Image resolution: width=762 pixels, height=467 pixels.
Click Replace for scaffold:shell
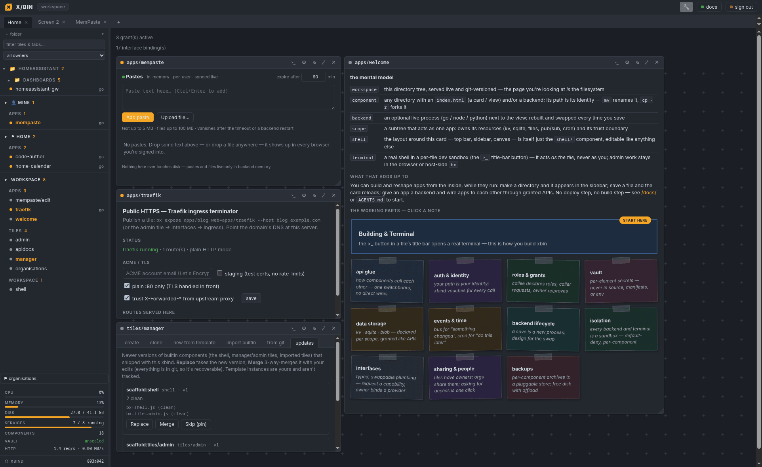(140, 424)
